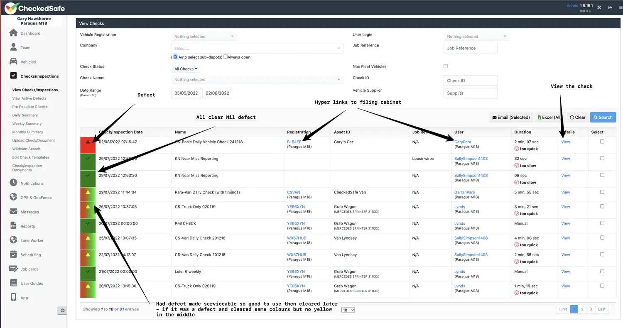Open the CSVAN registration link
Image resolution: width=623 pixels, height=328 pixels.
click(293, 192)
